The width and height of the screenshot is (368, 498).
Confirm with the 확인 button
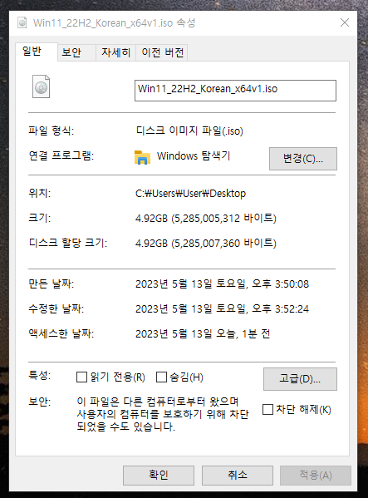(x=159, y=475)
